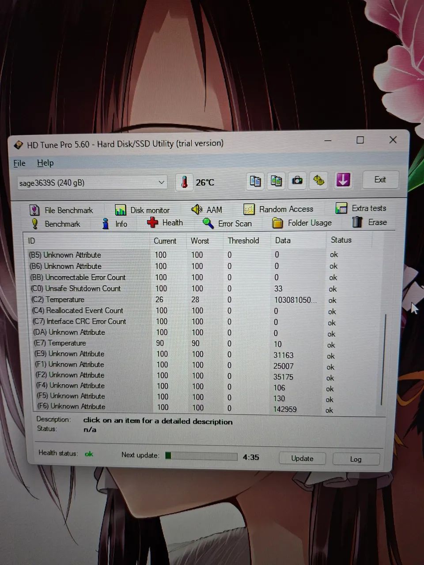Click the data value 103081050...
This screenshot has height=565, width=424.
click(x=295, y=300)
